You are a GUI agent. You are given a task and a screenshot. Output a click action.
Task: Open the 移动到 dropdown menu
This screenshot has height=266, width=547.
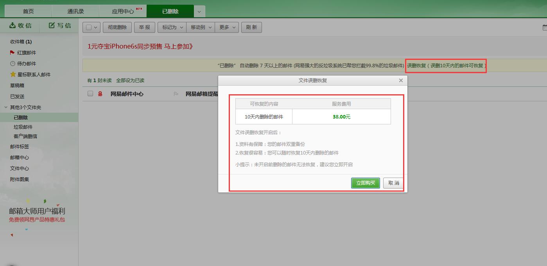click(x=200, y=27)
